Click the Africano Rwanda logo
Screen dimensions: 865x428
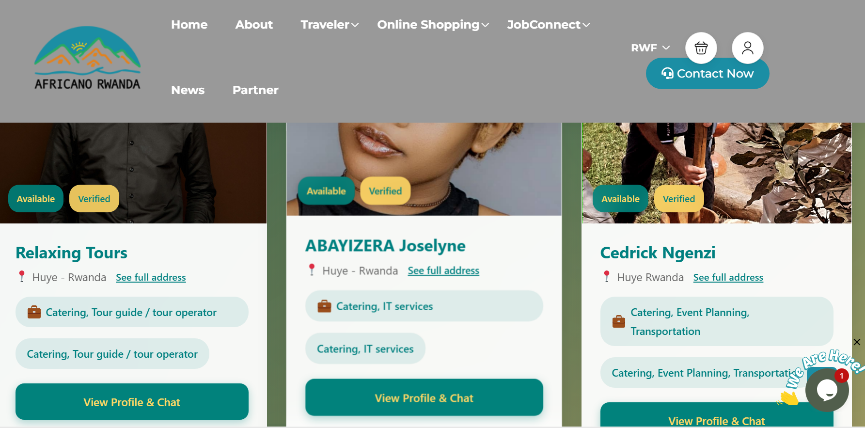click(87, 58)
